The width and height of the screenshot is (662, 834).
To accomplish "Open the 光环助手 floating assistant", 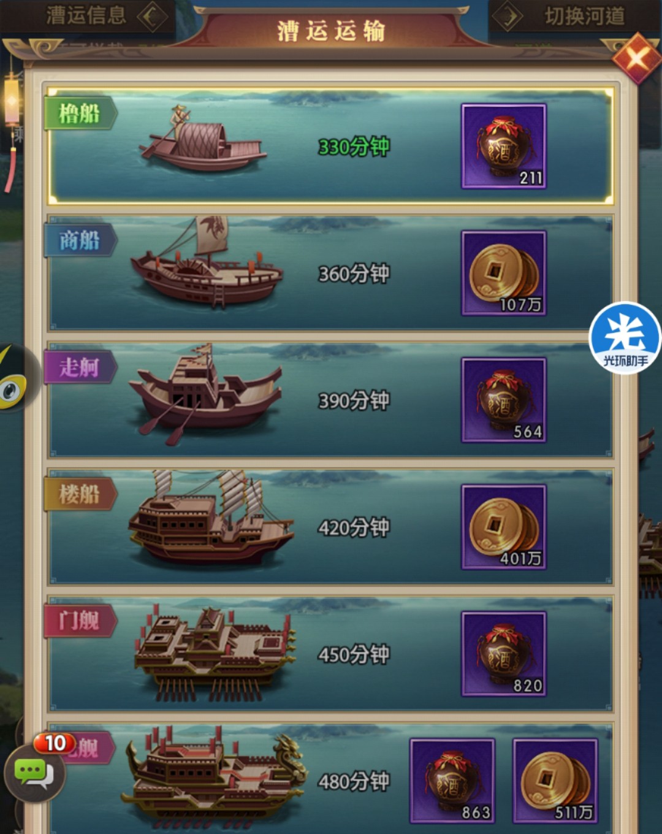I will coord(625,338).
